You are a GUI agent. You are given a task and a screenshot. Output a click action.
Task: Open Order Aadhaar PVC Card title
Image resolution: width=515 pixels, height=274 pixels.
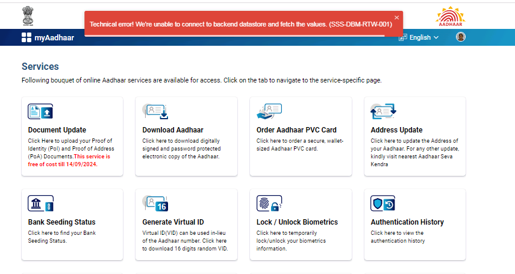pos(296,129)
